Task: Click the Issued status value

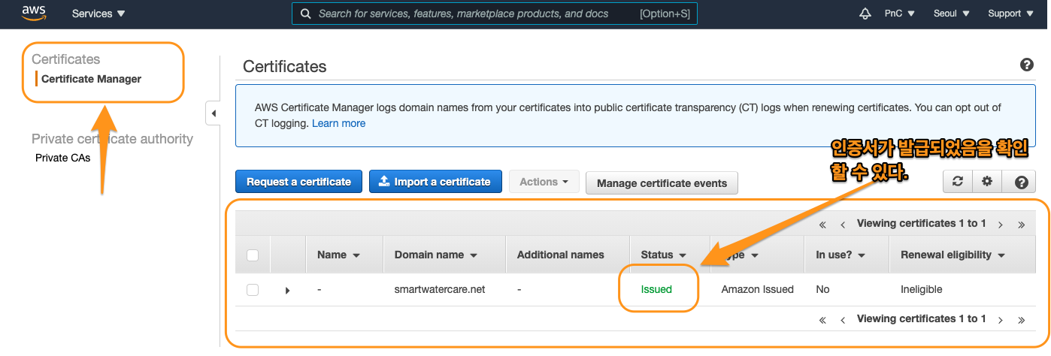Action: point(656,289)
